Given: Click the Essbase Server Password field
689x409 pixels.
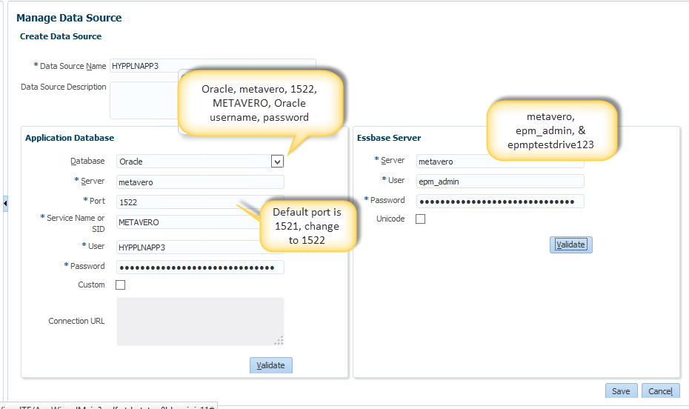Looking at the screenshot, I should [x=500, y=202].
